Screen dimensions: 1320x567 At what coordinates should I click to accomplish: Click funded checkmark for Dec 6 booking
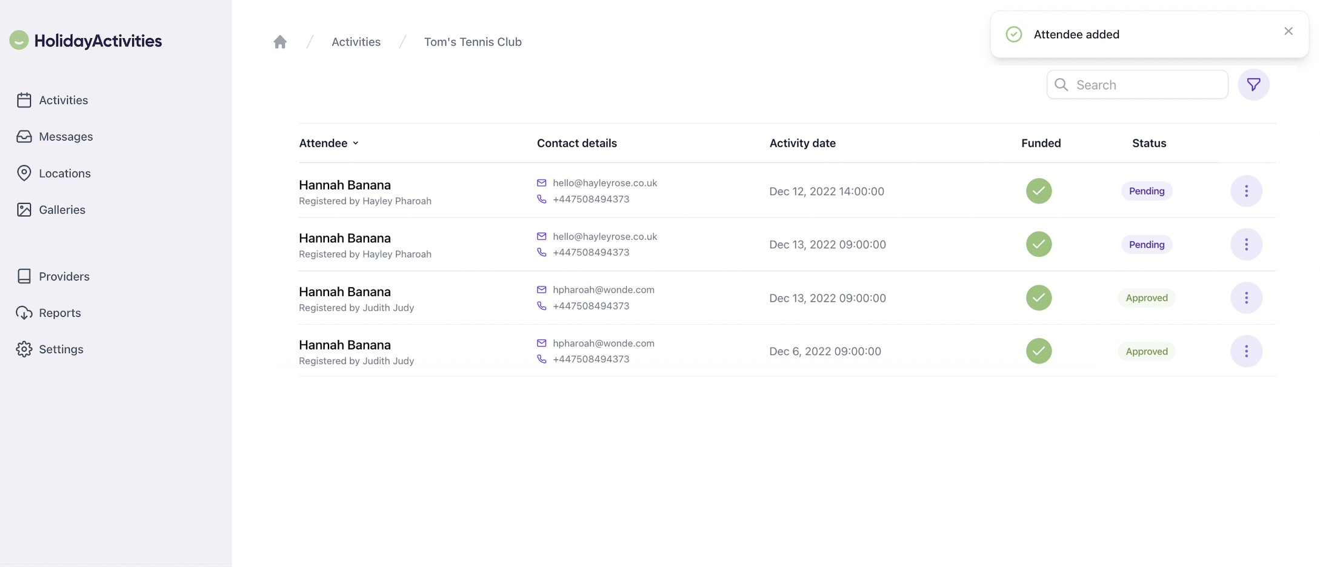[1038, 351]
